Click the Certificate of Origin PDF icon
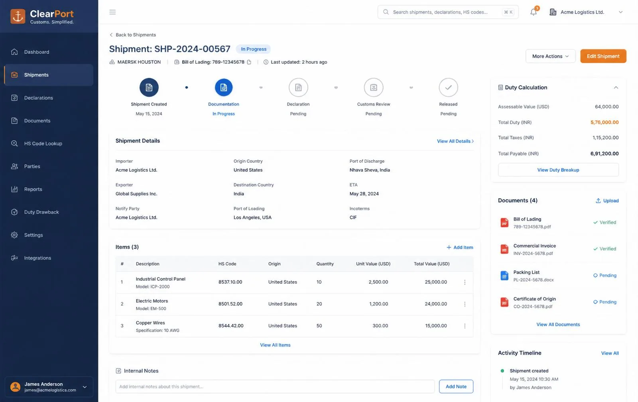The image size is (638, 402). point(504,302)
